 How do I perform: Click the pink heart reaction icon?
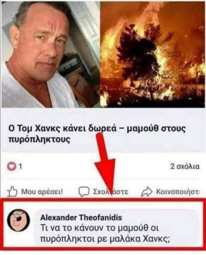pyautogui.click(x=12, y=167)
